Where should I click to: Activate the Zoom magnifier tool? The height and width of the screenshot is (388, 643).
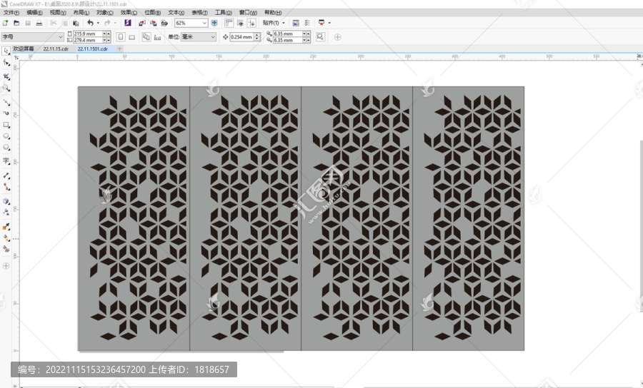click(6, 88)
